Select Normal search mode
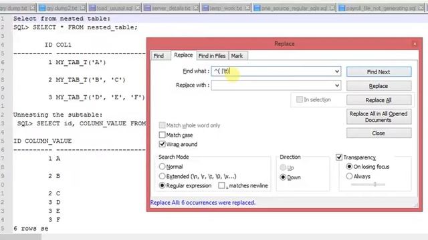 click(x=162, y=167)
